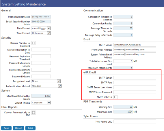Click the Save button
The image size is (164, 131).
coord(6,128)
